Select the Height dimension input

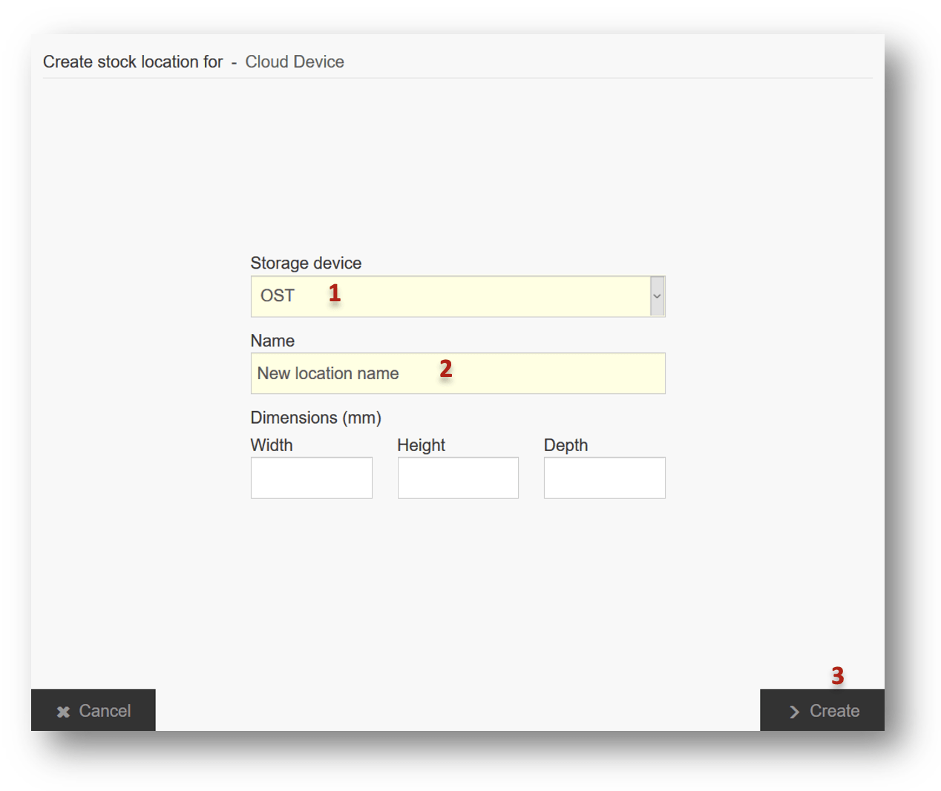click(x=458, y=478)
